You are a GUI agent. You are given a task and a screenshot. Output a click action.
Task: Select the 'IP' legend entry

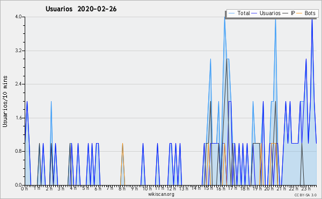coord(289,13)
